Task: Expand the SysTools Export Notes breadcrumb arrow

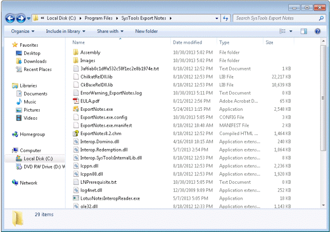Action: (x=171, y=18)
